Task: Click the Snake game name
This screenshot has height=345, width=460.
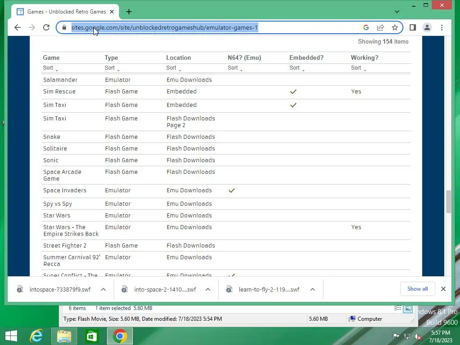Action: (52, 137)
